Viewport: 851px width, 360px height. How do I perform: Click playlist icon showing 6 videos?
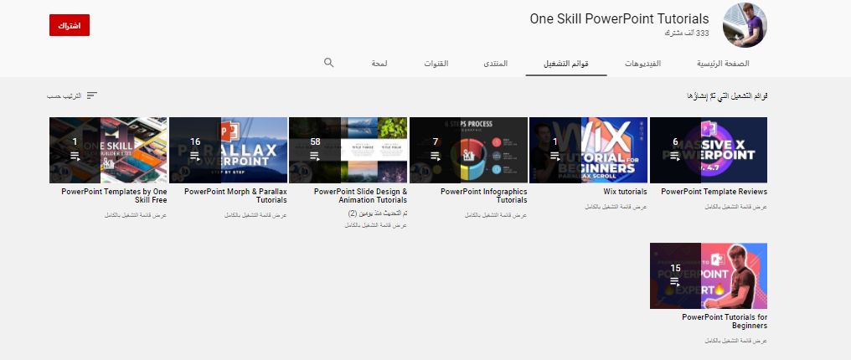675,157
